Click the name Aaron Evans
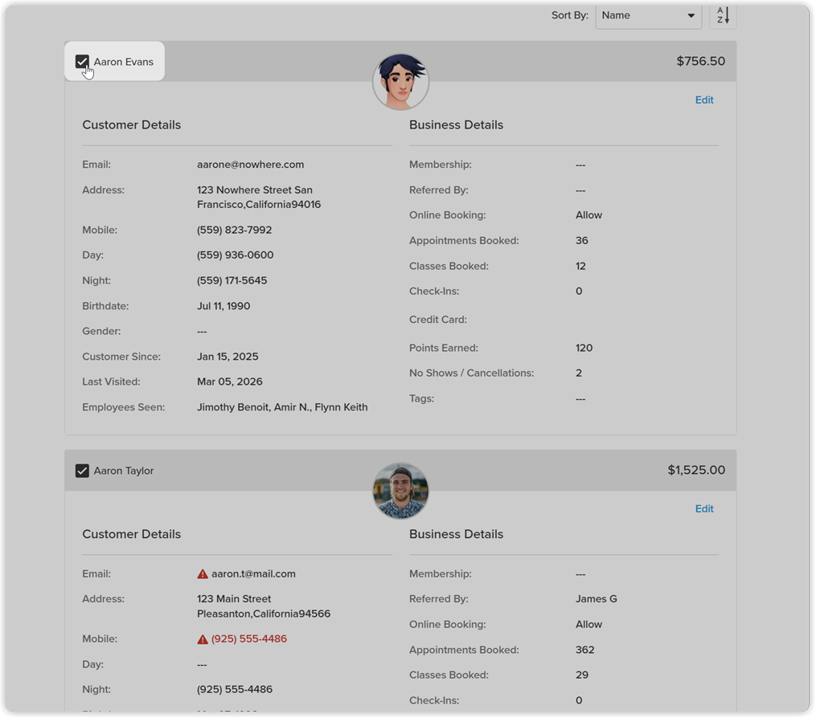The width and height of the screenshot is (816, 718). tap(123, 62)
